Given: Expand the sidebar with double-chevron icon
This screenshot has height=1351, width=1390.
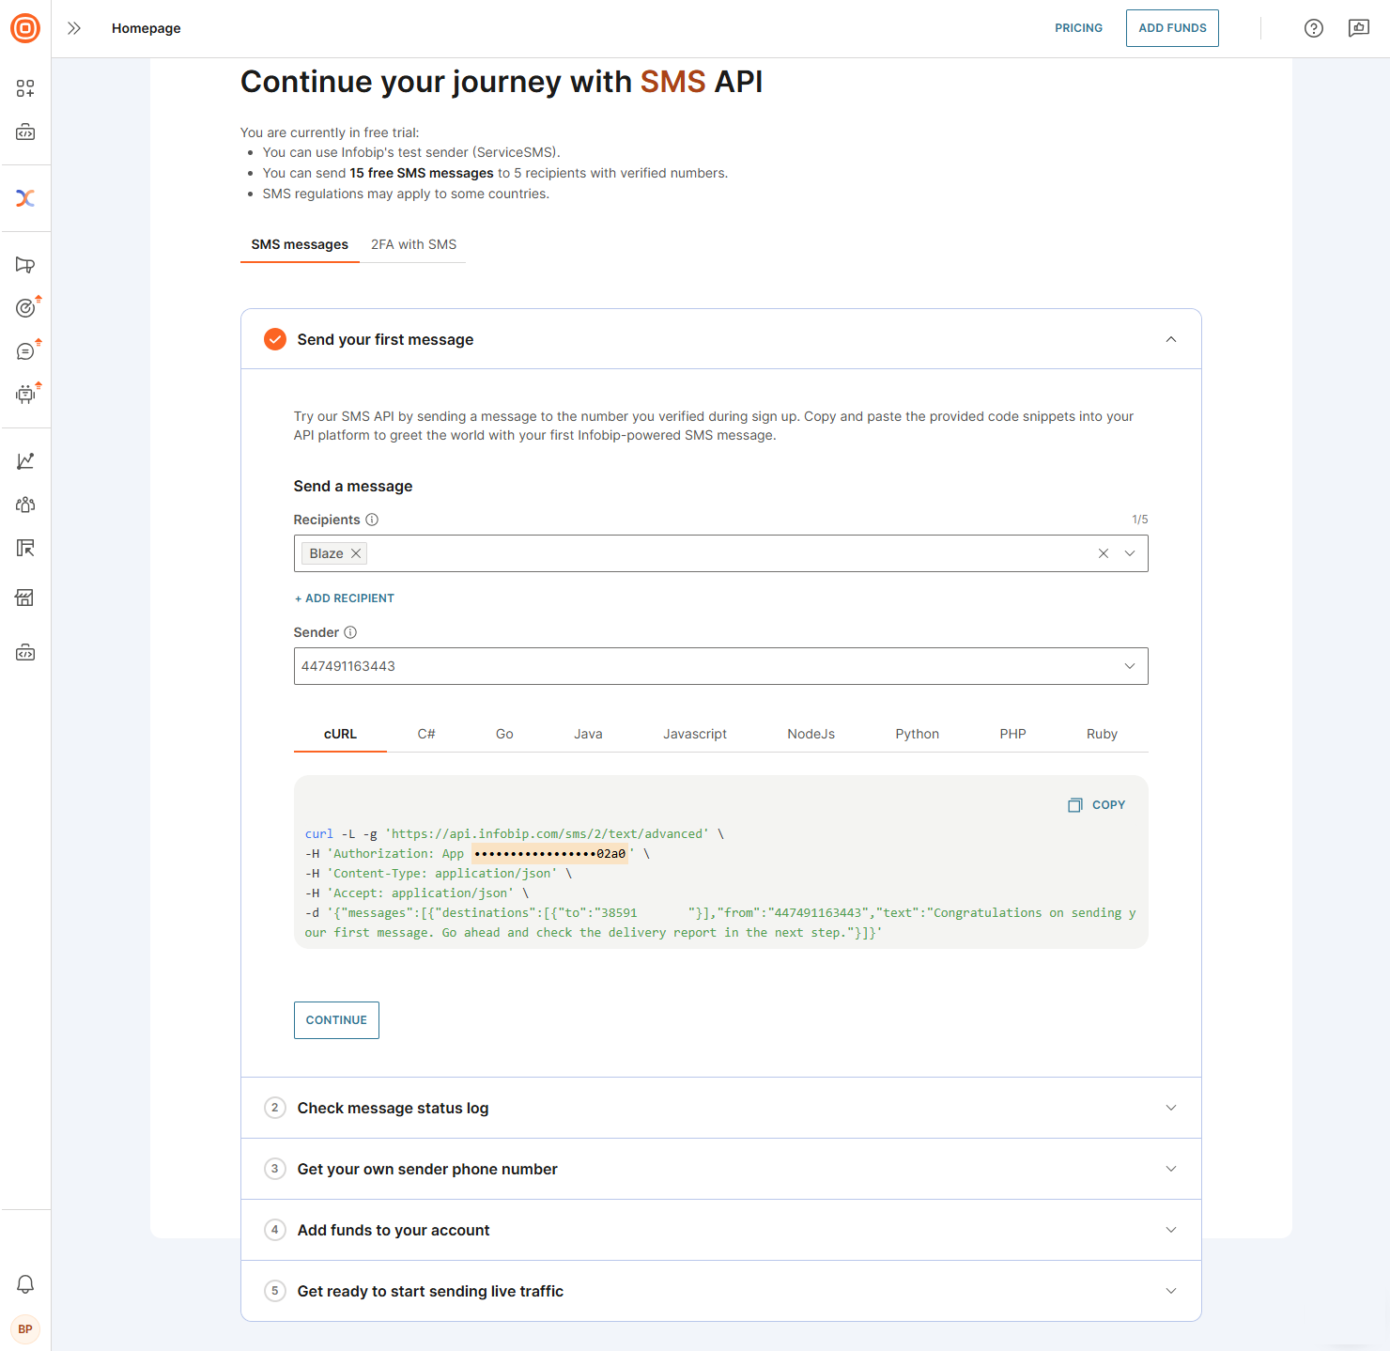Looking at the screenshot, I should 74,28.
